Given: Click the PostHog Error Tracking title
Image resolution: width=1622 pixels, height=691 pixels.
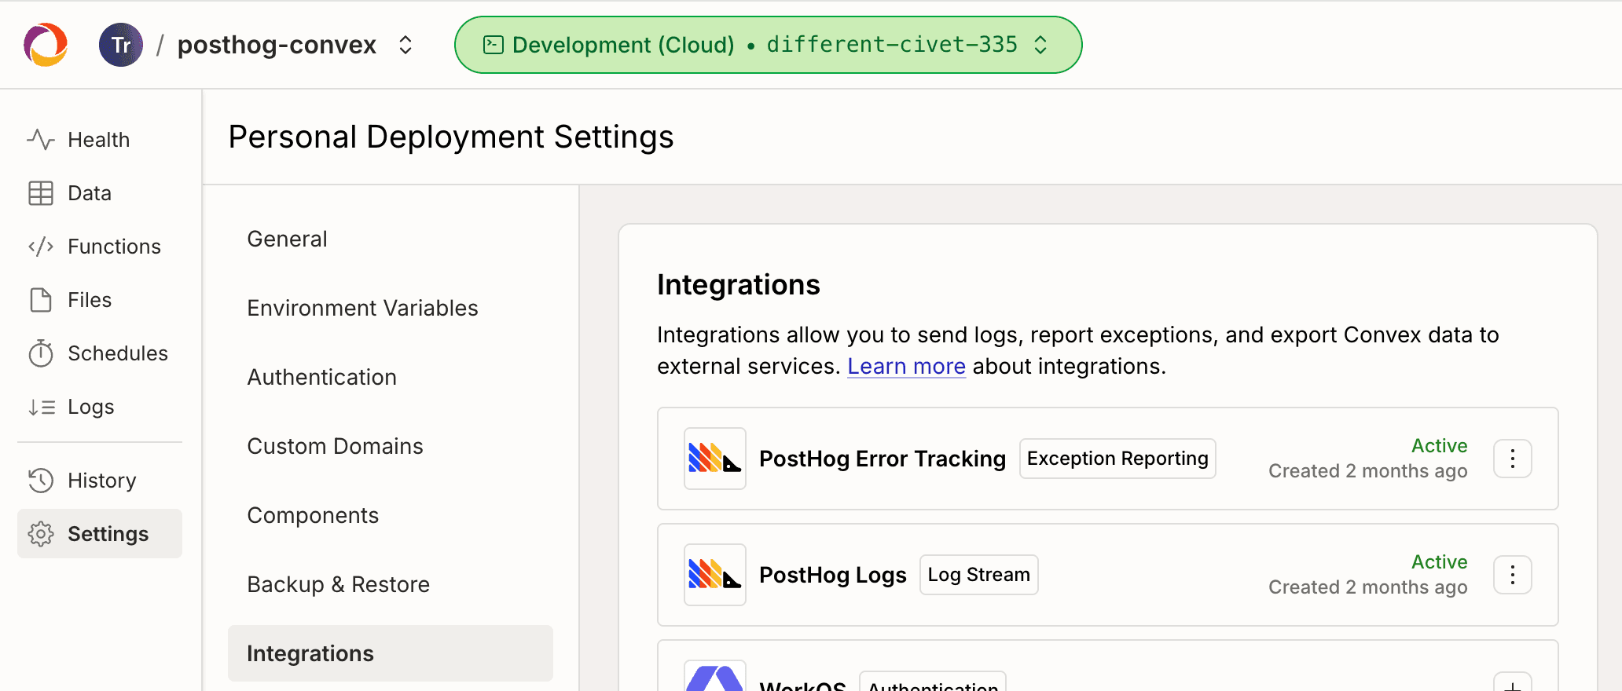Looking at the screenshot, I should click(x=883, y=459).
